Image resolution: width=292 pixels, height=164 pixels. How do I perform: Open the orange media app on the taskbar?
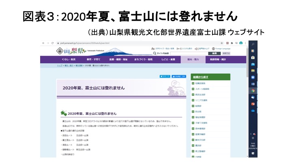coord(253,51)
